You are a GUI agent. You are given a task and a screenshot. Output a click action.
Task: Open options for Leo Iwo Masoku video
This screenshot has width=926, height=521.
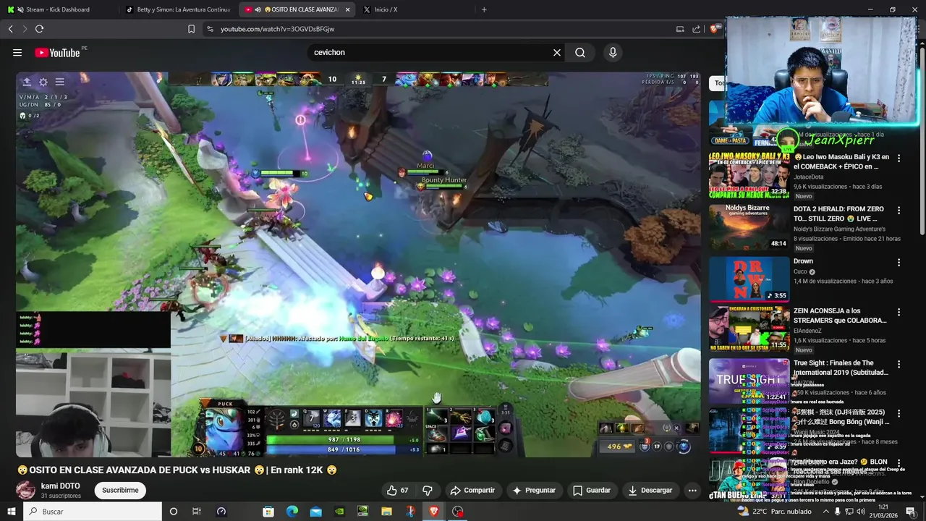[899, 158]
